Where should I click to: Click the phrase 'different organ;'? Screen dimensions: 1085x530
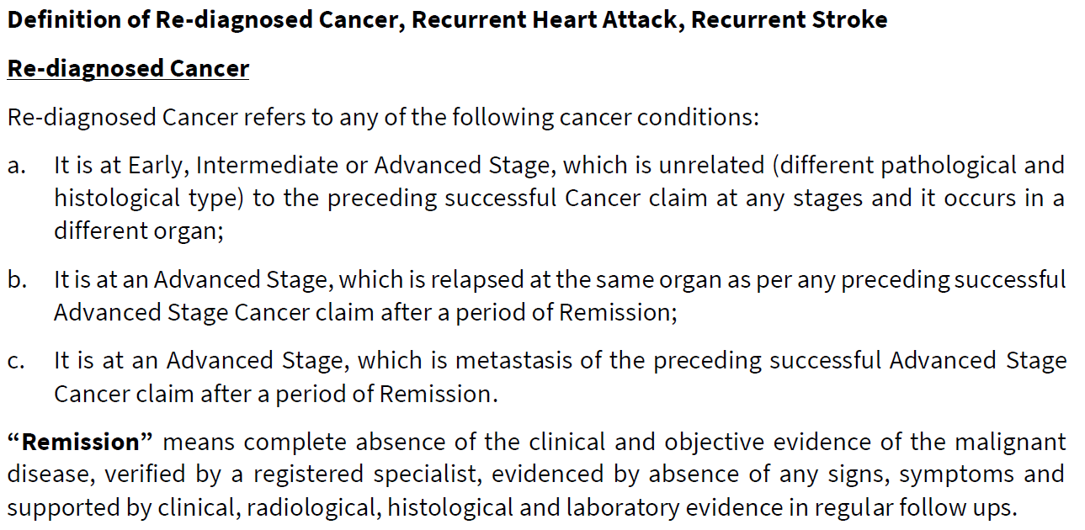pyautogui.click(x=139, y=231)
